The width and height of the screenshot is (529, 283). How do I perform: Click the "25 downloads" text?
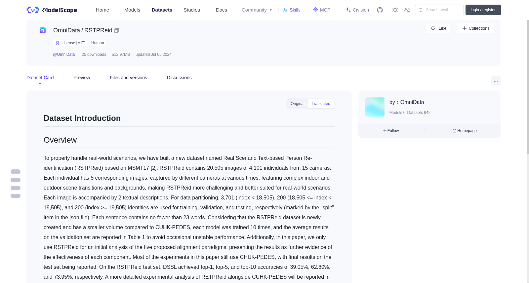tap(94, 54)
